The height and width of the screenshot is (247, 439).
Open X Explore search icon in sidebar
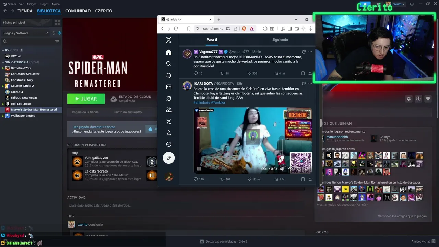[168, 64]
